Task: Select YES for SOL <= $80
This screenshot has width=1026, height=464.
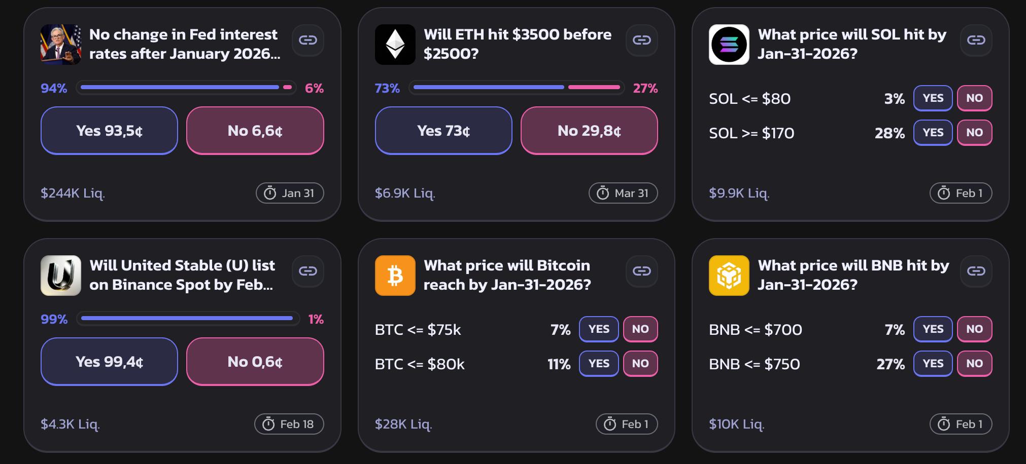Action: point(933,98)
